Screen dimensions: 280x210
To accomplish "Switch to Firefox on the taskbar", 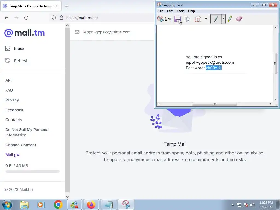I will pyautogui.click(x=91, y=205).
